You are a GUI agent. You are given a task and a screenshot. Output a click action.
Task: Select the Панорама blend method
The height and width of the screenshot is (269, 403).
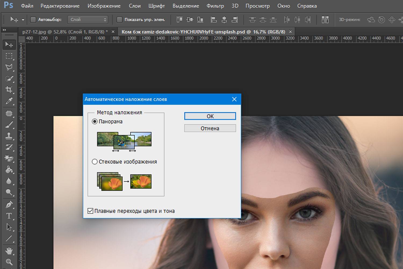95,122
